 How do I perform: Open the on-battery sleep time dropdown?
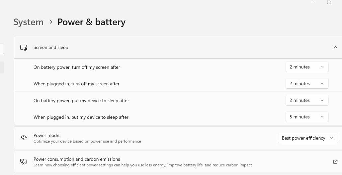pyautogui.click(x=307, y=100)
